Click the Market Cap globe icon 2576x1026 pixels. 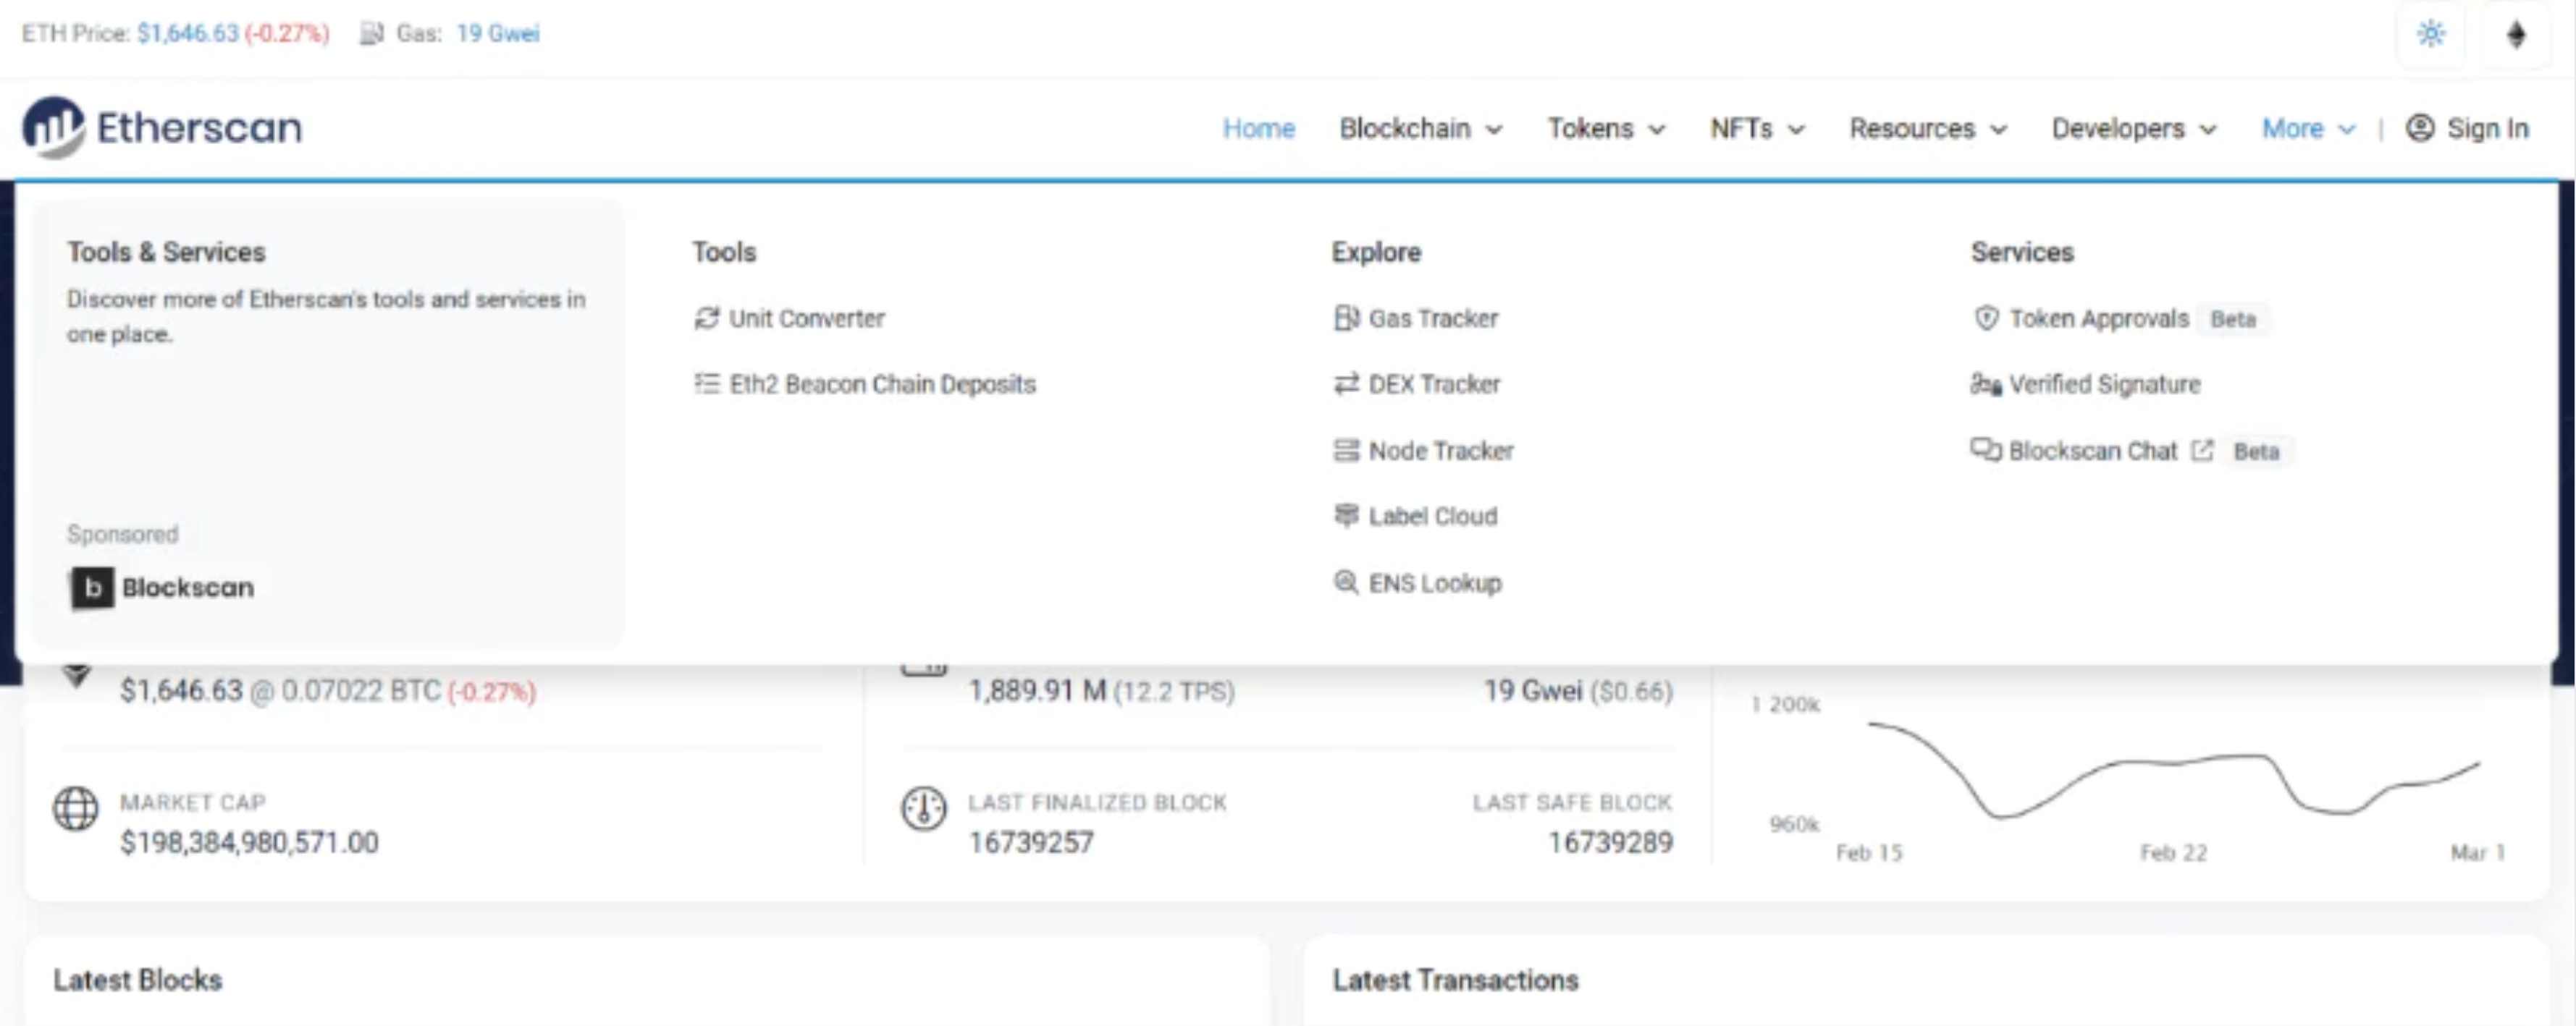(x=76, y=808)
